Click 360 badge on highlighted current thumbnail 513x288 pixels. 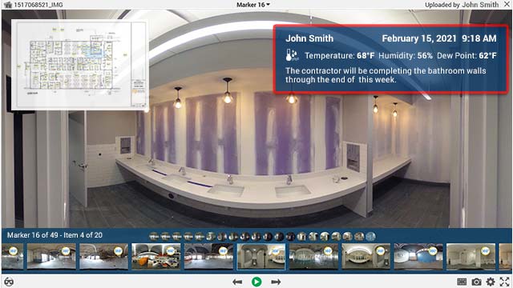tap(276, 250)
